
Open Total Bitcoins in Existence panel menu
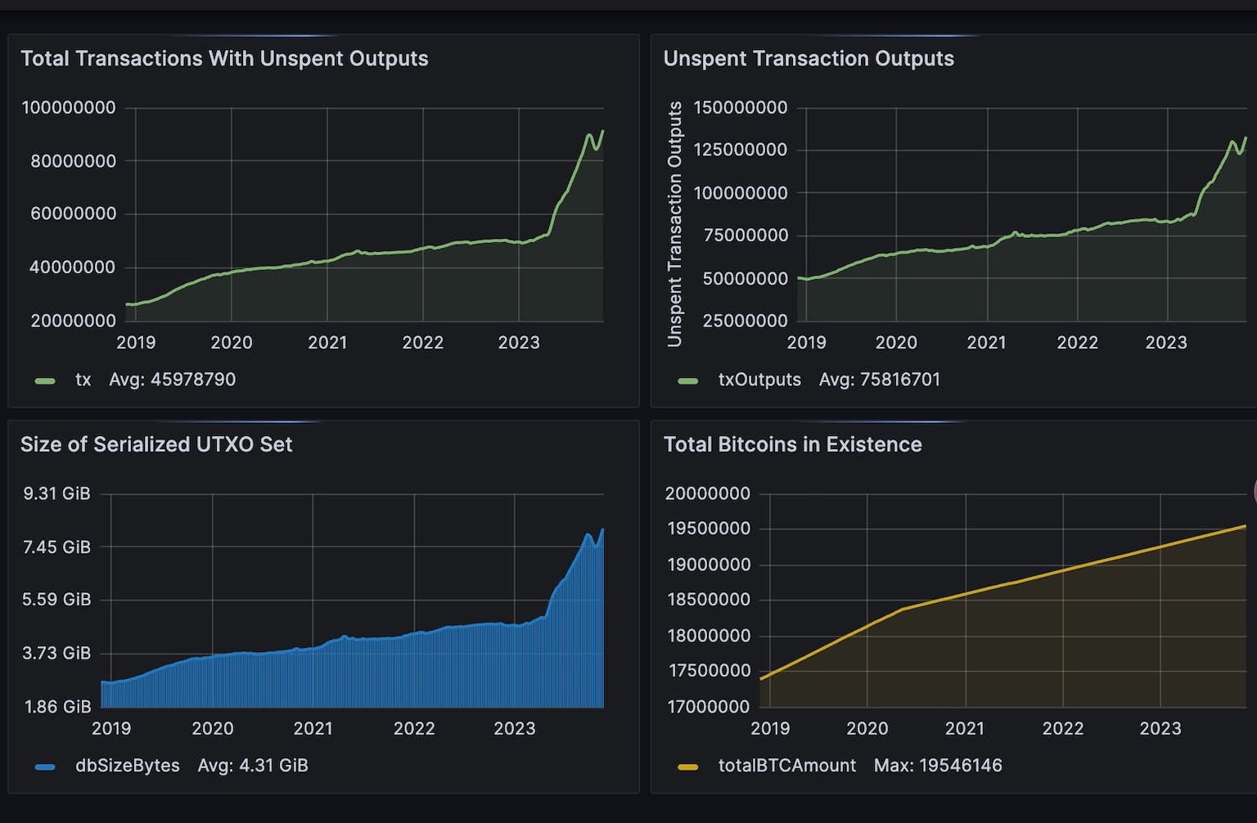792,444
